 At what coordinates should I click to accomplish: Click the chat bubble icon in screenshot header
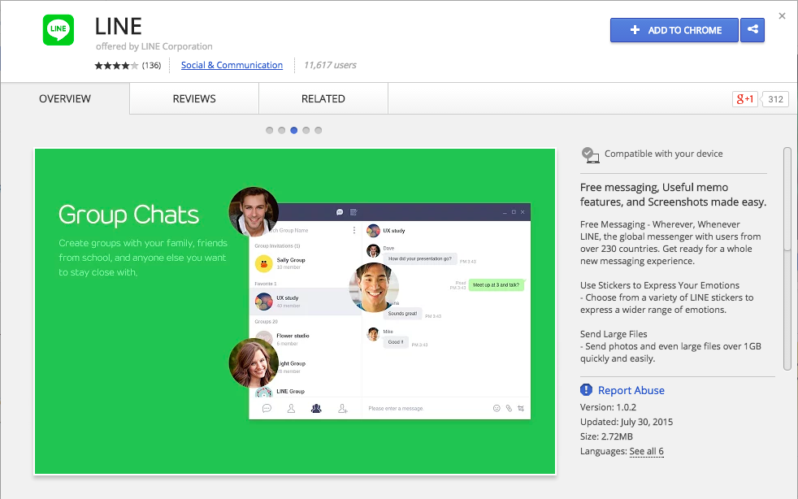pyautogui.click(x=340, y=212)
